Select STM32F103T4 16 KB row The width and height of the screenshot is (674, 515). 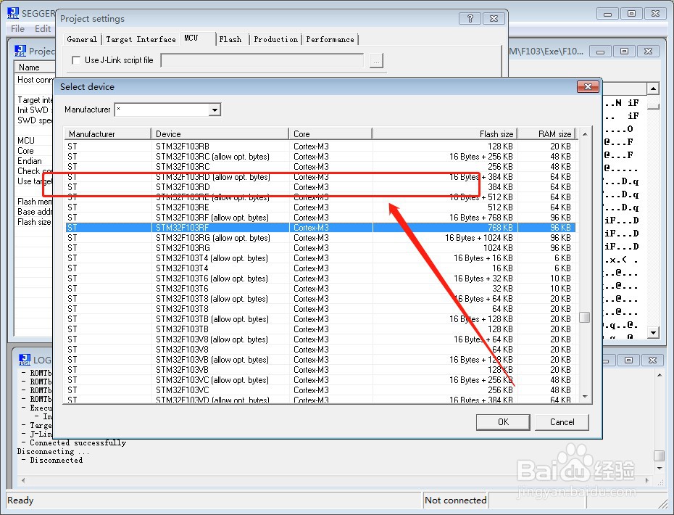coord(320,268)
